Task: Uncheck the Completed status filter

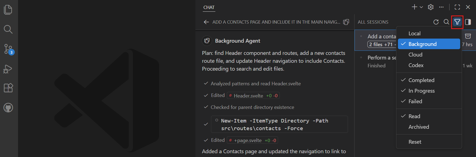Action: pos(429,80)
